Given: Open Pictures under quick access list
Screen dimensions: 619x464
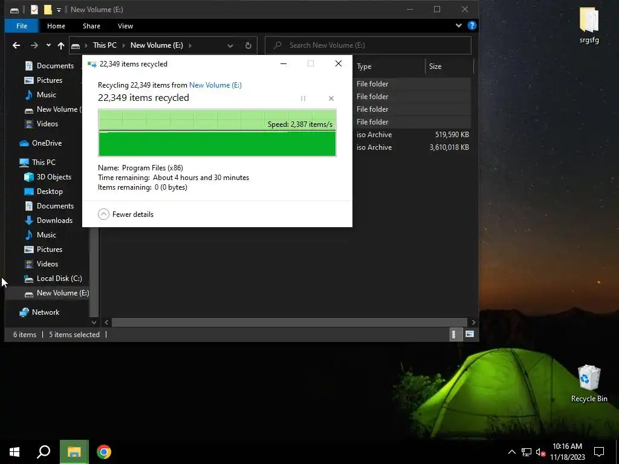Looking at the screenshot, I should 49,80.
